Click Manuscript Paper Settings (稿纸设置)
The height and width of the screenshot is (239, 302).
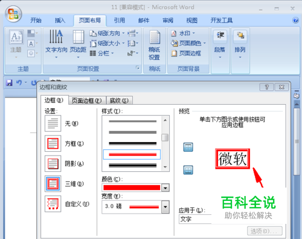pyautogui.click(x=155, y=45)
